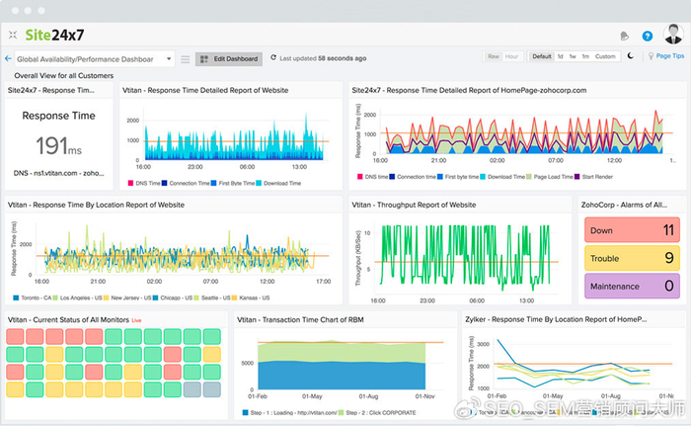Image resolution: width=691 pixels, height=426 pixels.
Task: Switch data view to Raw
Action: tap(494, 56)
